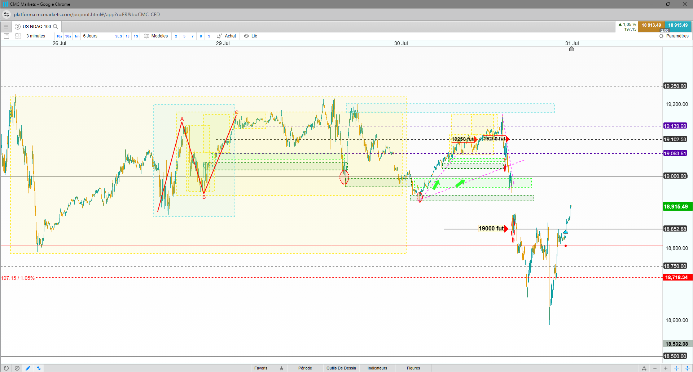Click the refresh arrow icon at bottom left
This screenshot has width=693, height=372.
[6, 368]
